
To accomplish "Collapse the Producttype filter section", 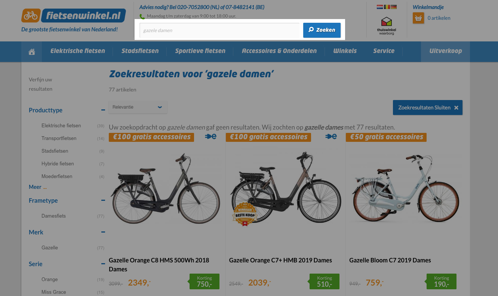I will pyautogui.click(x=103, y=110).
